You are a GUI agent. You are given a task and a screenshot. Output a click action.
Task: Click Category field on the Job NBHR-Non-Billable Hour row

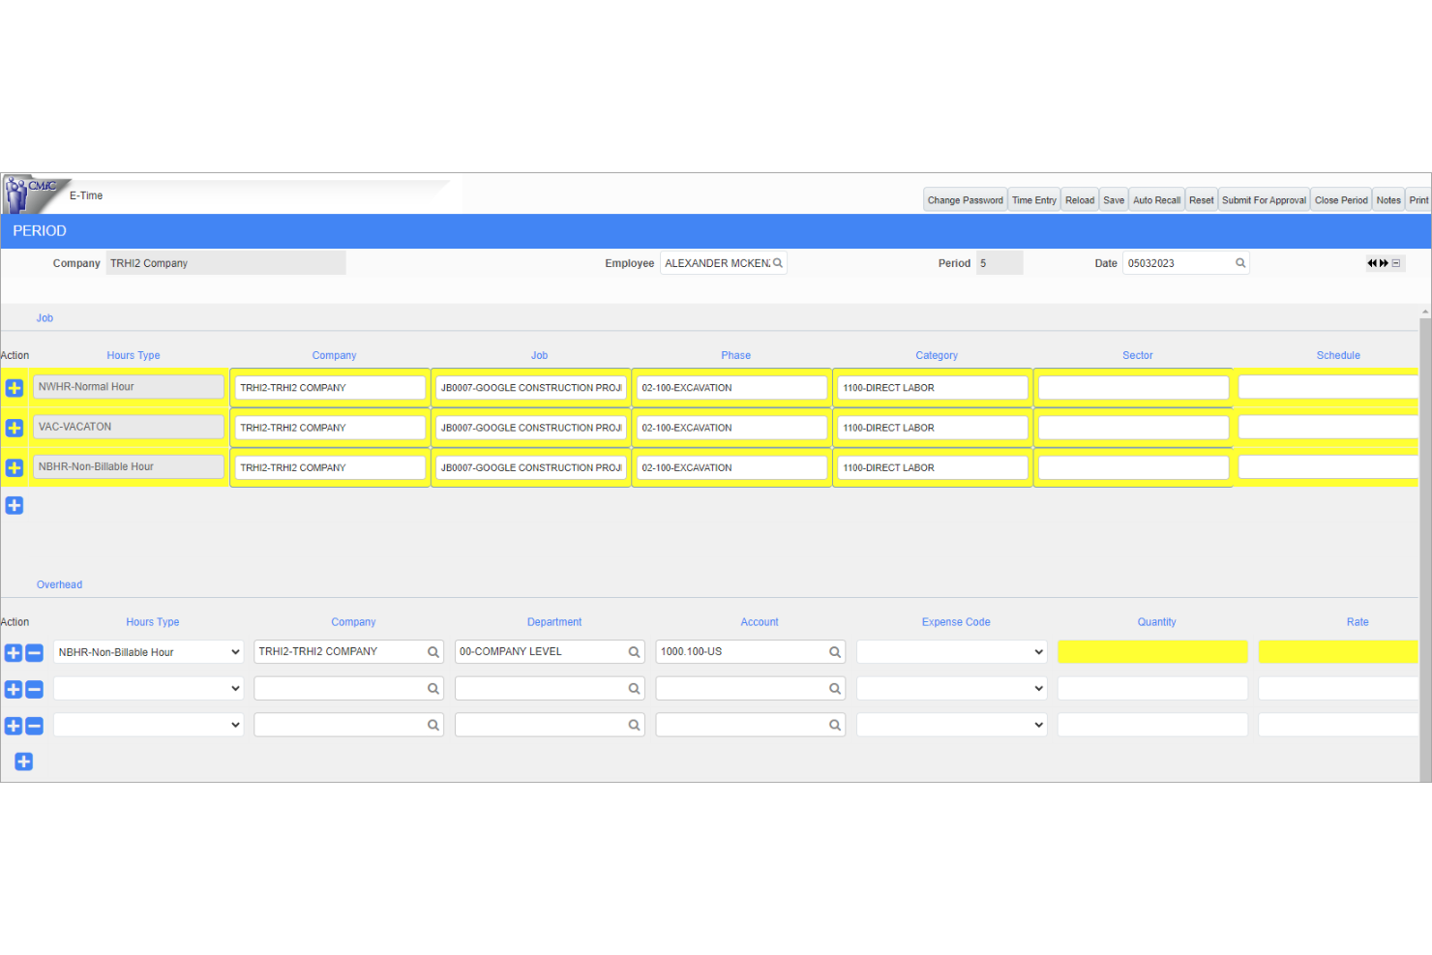(x=933, y=467)
